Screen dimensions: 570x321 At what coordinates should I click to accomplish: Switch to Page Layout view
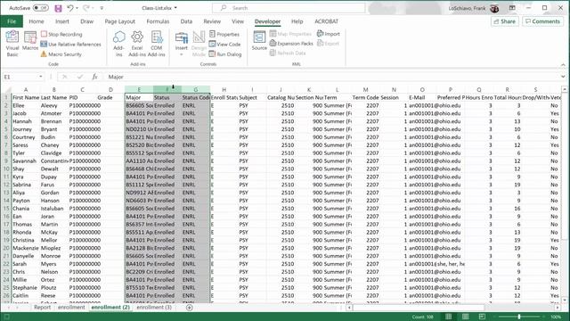[465, 317]
